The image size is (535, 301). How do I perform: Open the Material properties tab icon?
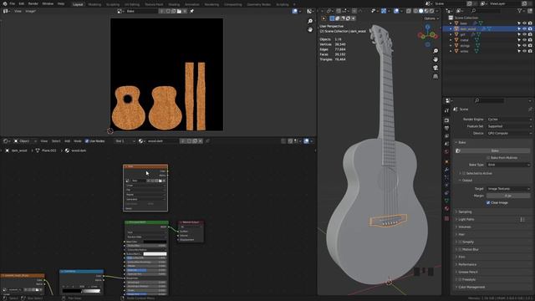point(446,208)
